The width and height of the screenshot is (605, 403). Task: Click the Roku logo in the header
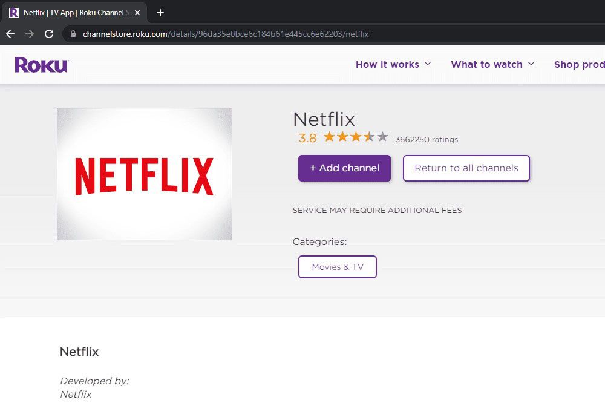[x=40, y=64]
